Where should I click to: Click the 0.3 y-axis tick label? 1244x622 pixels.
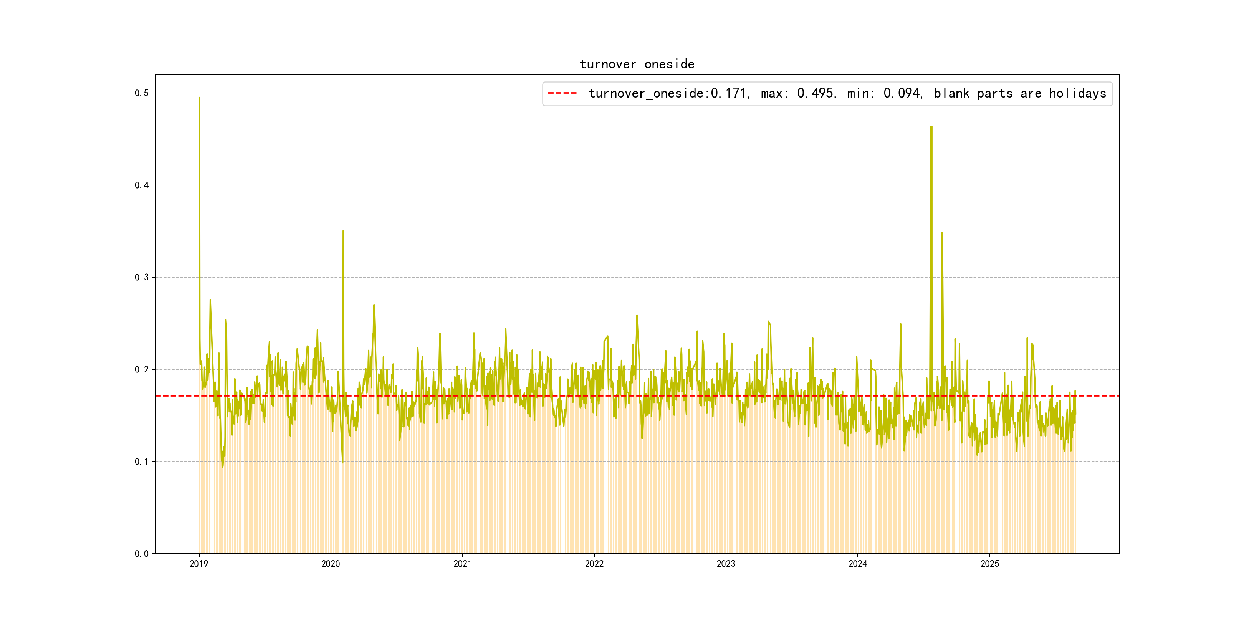(x=142, y=277)
